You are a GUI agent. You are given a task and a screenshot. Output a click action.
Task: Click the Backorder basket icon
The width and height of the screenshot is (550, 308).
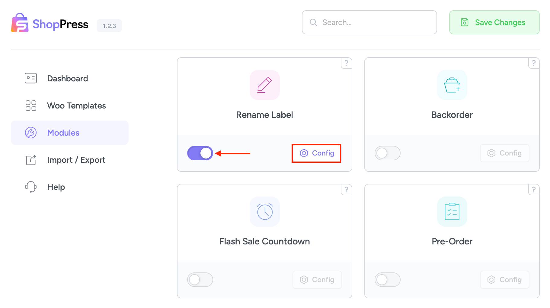[x=452, y=85]
